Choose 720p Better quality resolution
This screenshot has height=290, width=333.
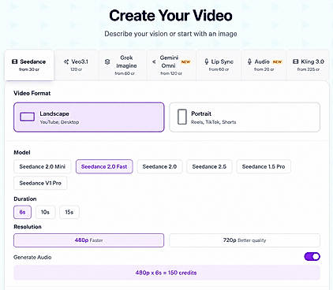pos(245,240)
